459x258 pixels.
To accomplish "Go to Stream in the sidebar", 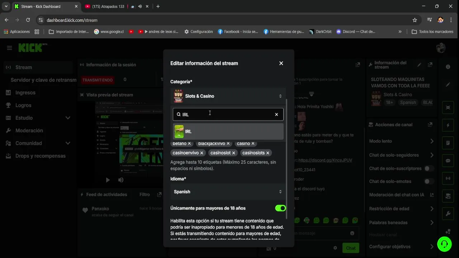I will point(38,67).
